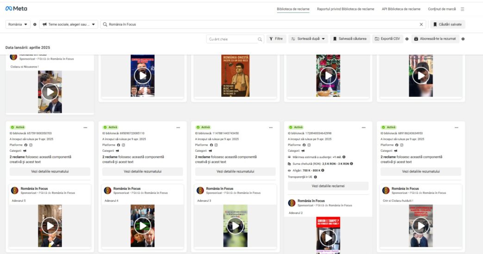This screenshot has height=254, width=483.
Task: Play the Adevarul 3 video
Action: [235, 226]
